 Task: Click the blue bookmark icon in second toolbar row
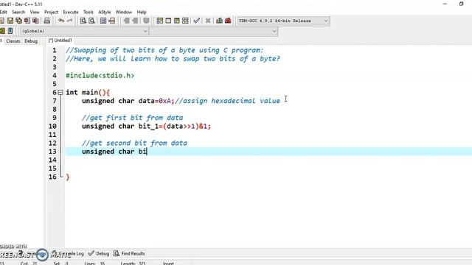tap(10, 31)
